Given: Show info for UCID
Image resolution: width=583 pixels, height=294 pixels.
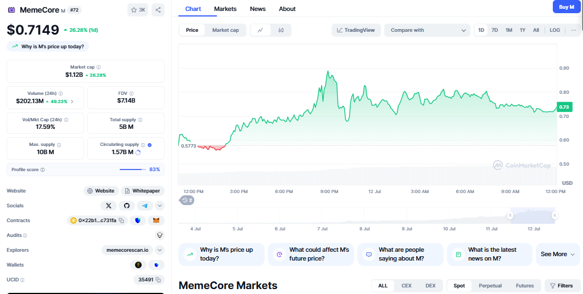Looking at the screenshot, I should [23, 280].
